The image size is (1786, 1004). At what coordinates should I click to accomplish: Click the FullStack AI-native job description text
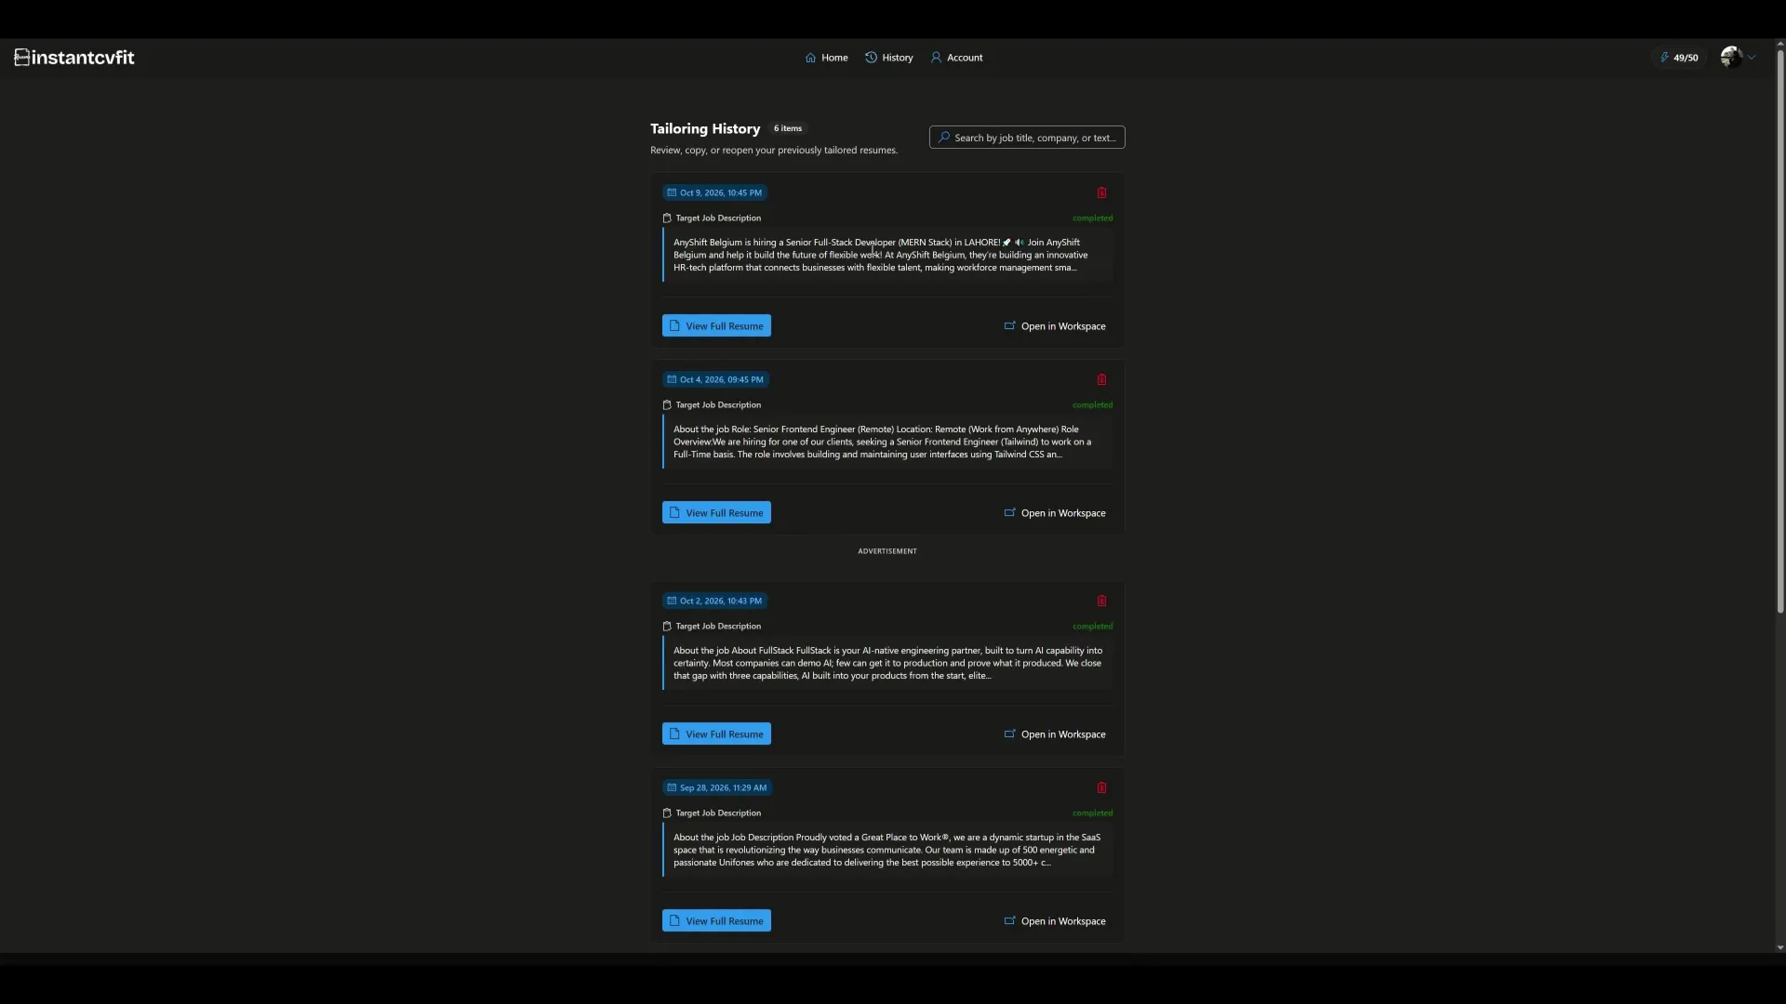pyautogui.click(x=887, y=663)
